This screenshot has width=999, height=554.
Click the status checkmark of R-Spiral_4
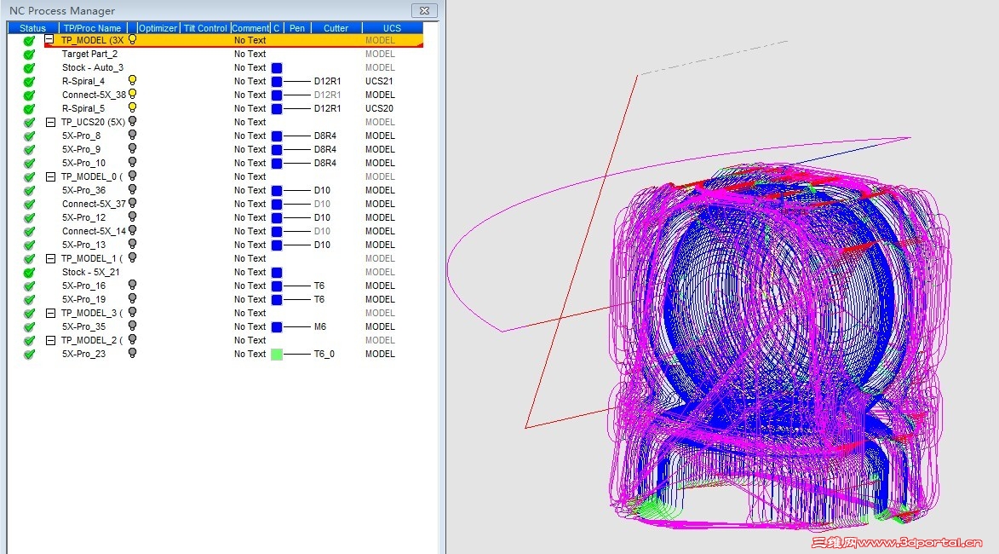(x=29, y=82)
